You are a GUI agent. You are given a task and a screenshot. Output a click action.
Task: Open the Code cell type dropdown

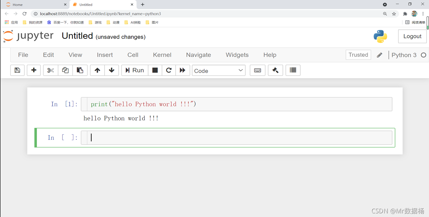pos(219,70)
